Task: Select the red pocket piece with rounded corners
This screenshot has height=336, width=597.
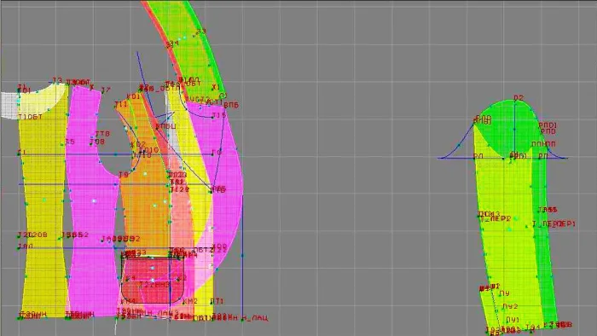Action: [153, 281]
